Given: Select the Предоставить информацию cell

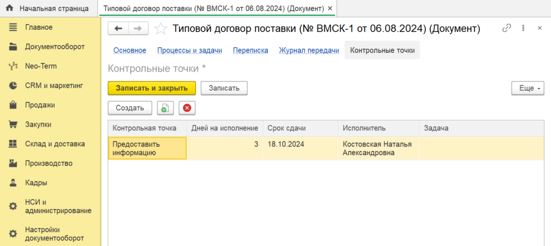Looking at the screenshot, I should point(147,149).
